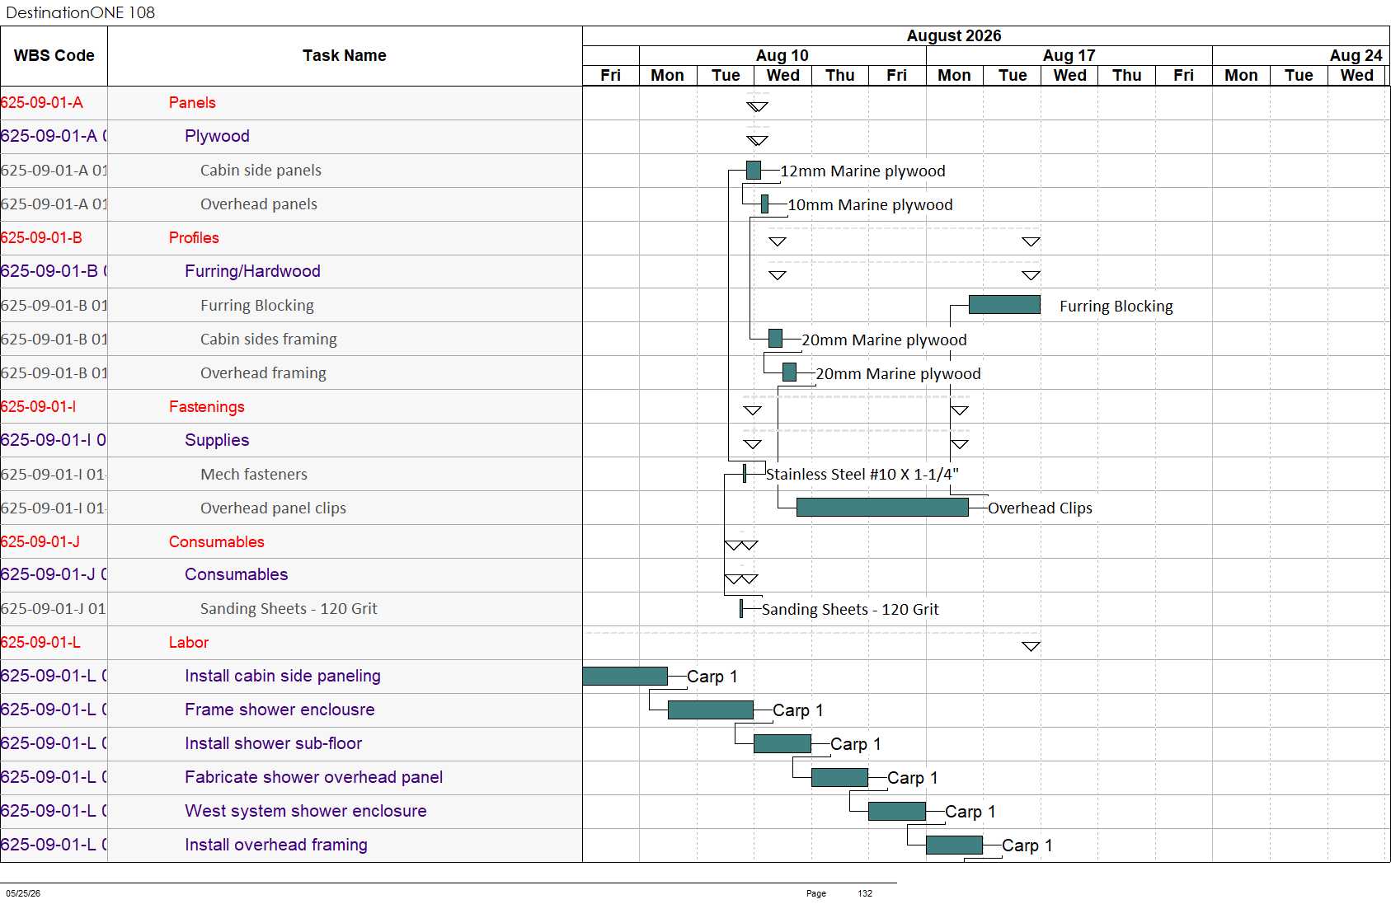Select the Aug 24 week header
This screenshot has height=904, width=1391.
point(1356,55)
